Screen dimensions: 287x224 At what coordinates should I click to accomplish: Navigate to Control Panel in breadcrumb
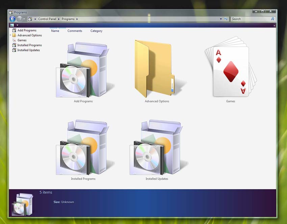[x=47, y=19]
